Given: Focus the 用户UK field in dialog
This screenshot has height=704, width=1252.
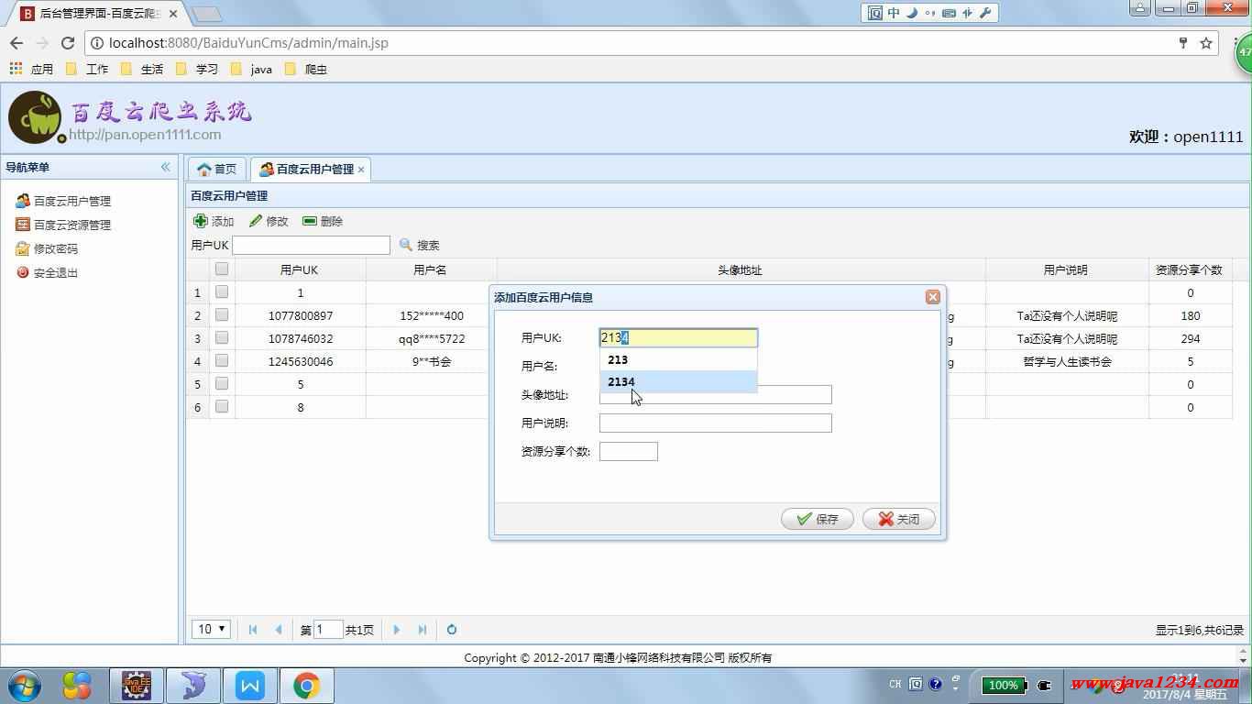Looking at the screenshot, I should 678,337.
